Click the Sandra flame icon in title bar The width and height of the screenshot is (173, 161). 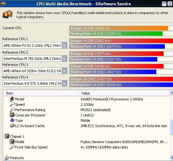(x=3, y=3)
